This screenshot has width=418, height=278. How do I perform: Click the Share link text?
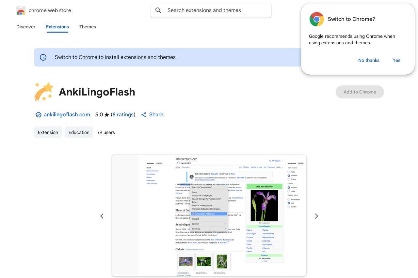click(156, 115)
